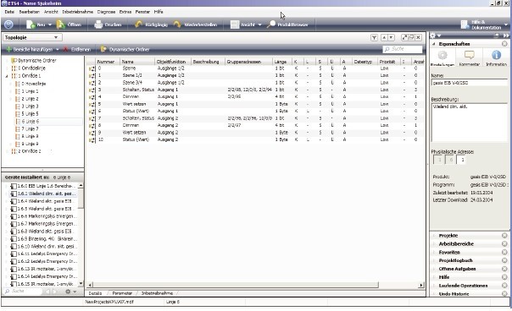512x311 pixels.
Task: Switch to the Details tab
Action: coord(95,293)
